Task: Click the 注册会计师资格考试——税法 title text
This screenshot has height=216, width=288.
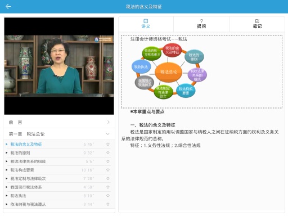Action: point(159,39)
